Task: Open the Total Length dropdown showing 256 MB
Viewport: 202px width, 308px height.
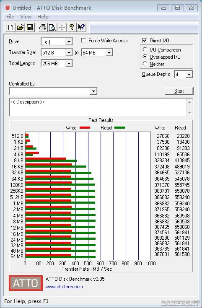Action: point(69,63)
